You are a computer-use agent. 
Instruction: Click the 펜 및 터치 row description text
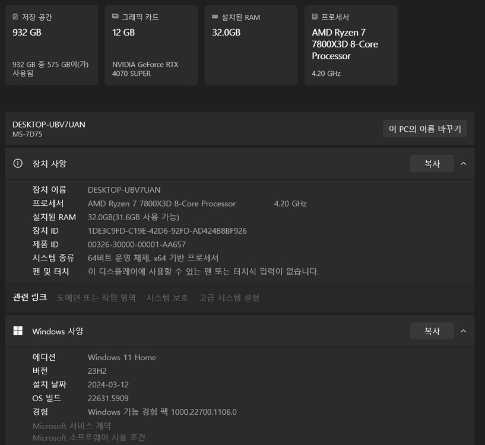[203, 272]
